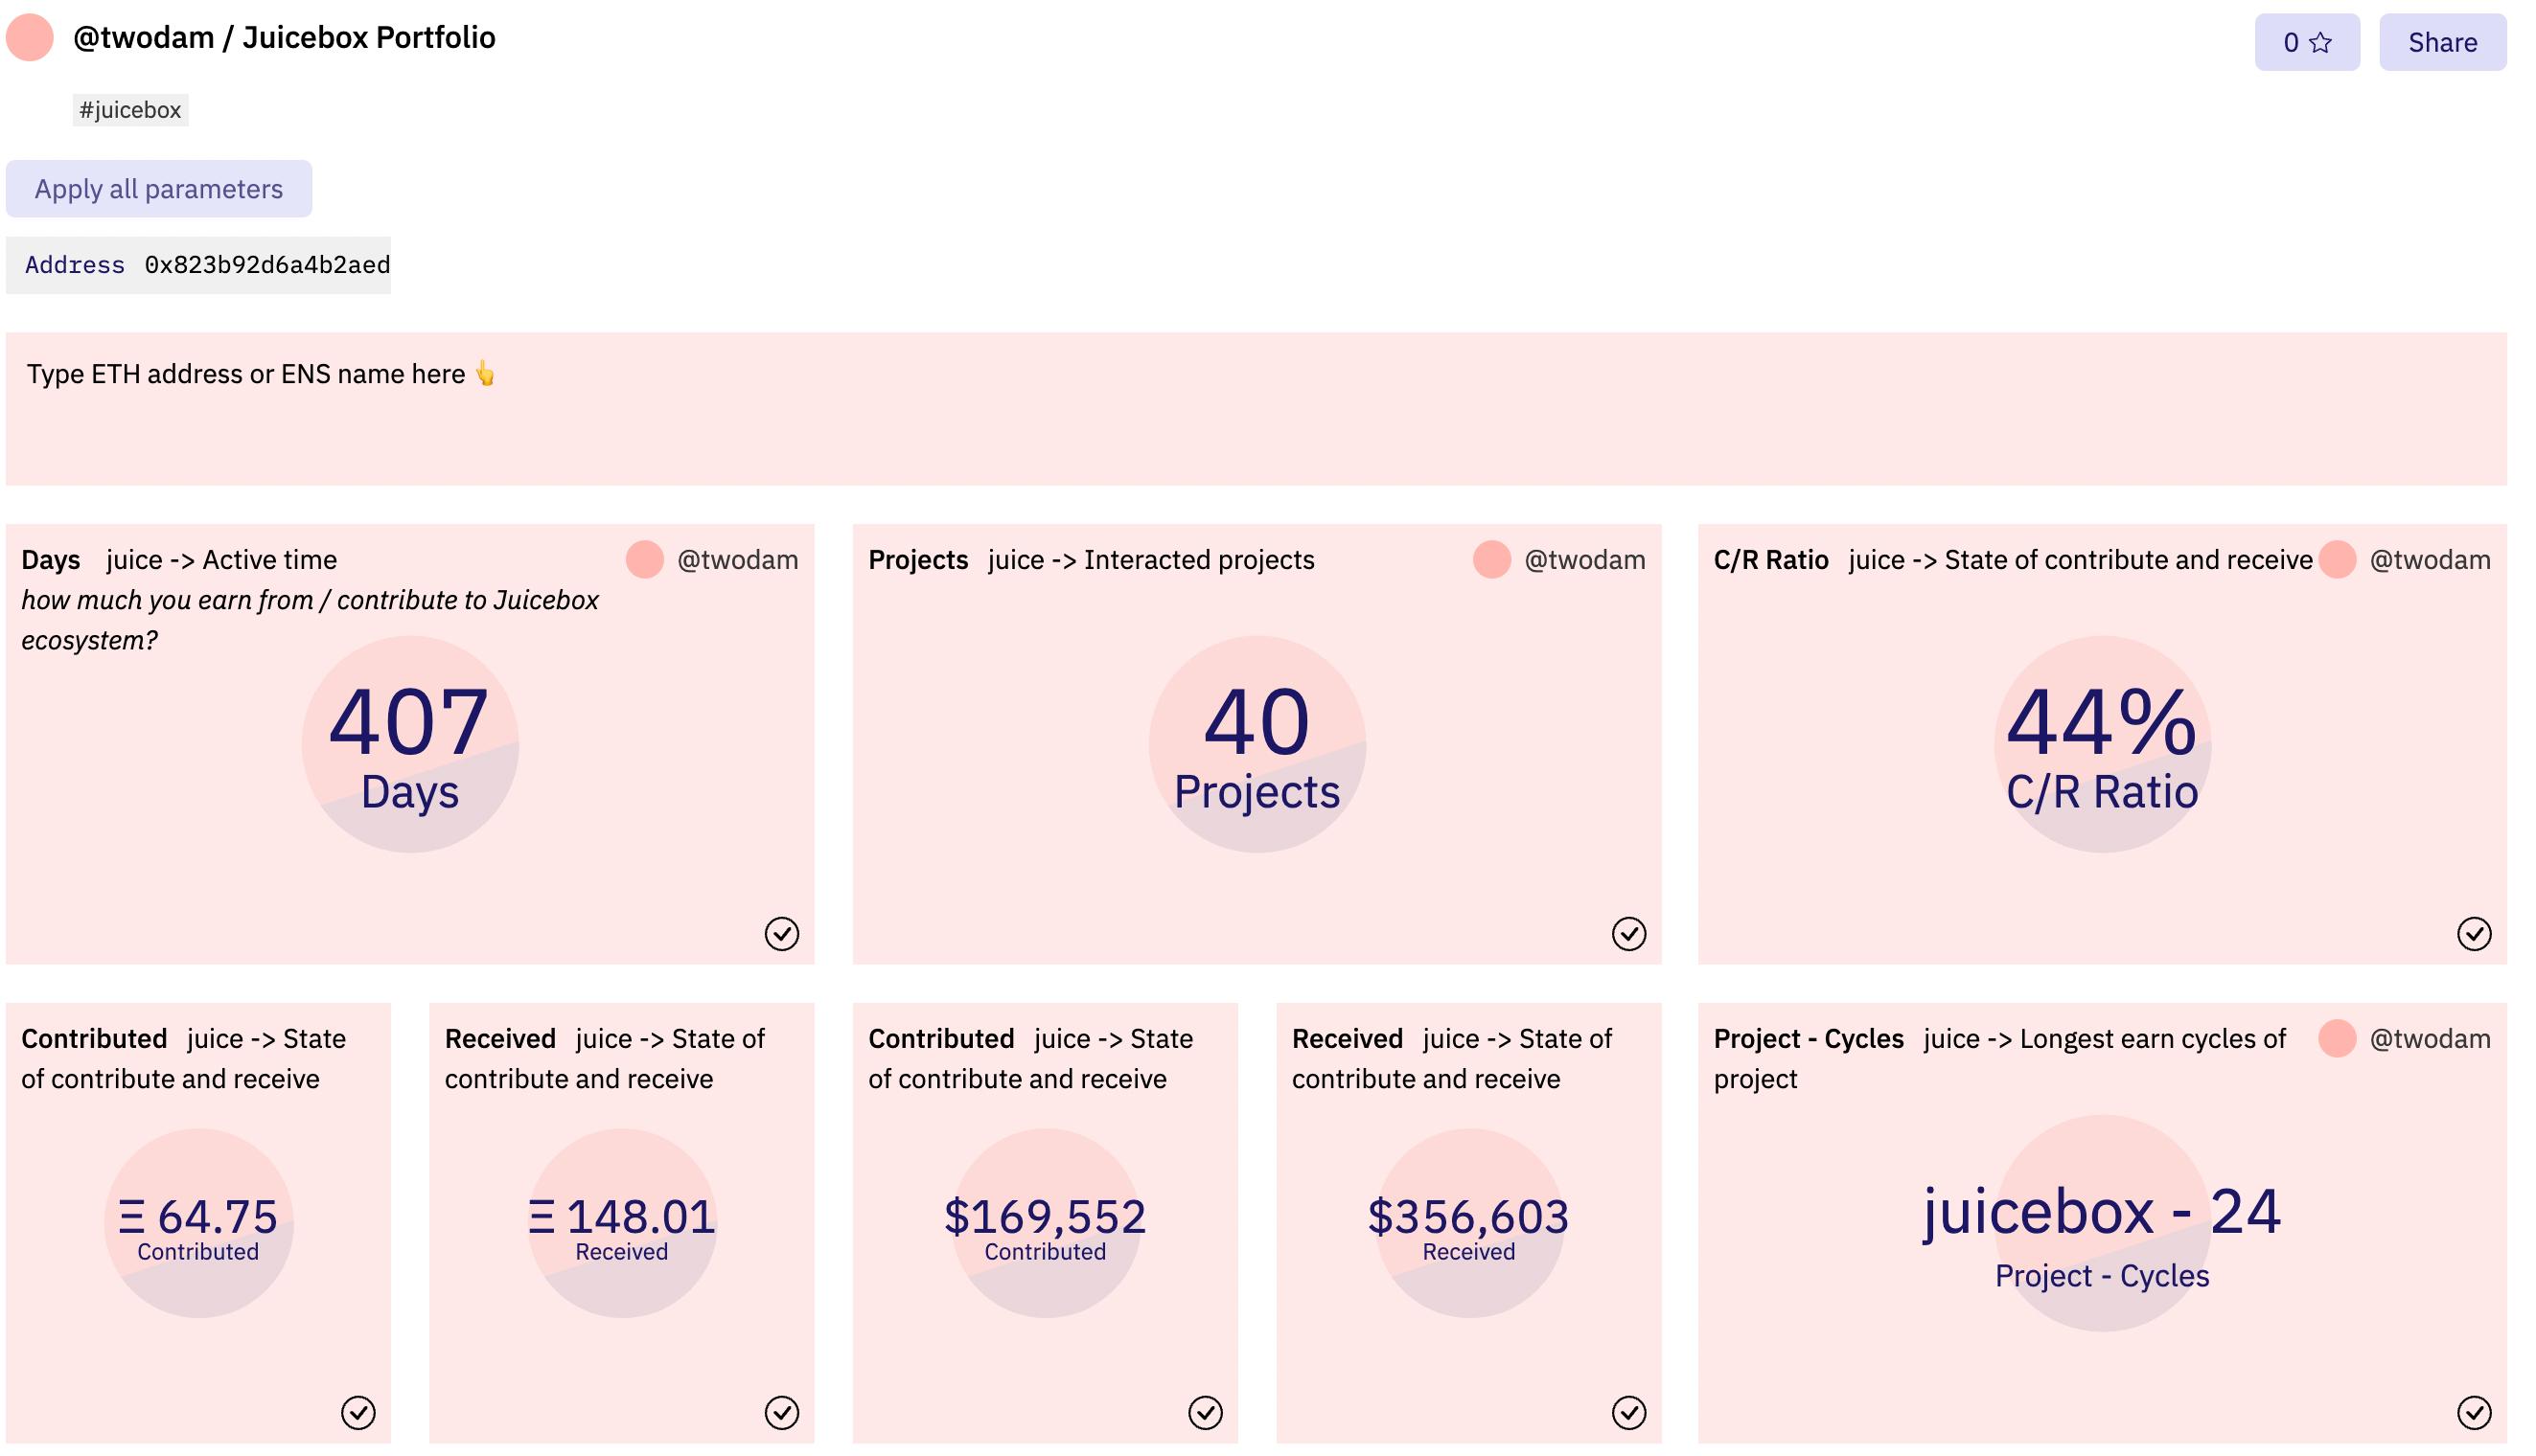
Task: Click checkmark on Project - Cycles card
Action: [x=2473, y=1412]
